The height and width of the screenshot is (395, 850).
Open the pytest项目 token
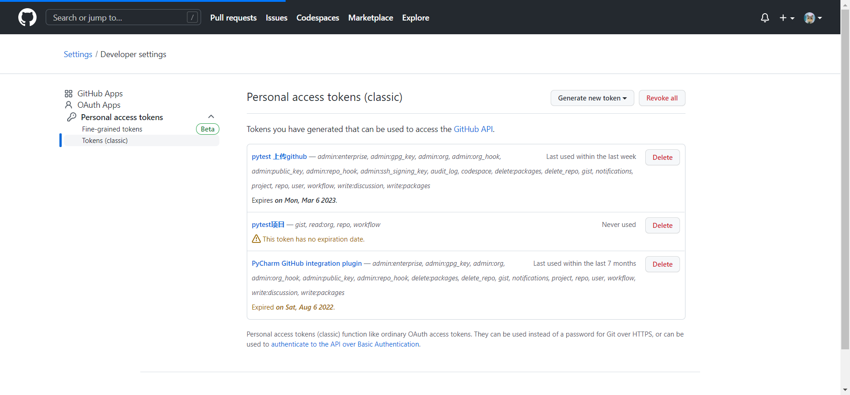[x=268, y=225]
